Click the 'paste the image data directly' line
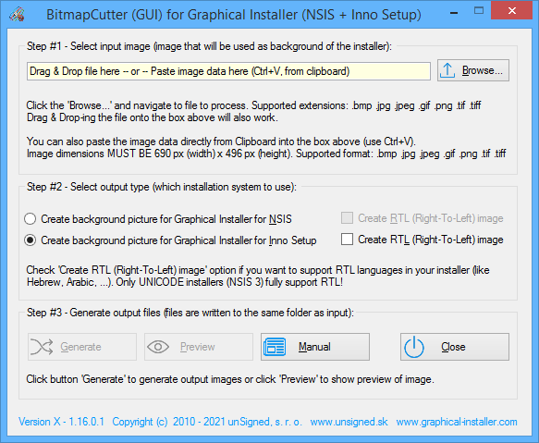 pyautogui.click(x=221, y=142)
